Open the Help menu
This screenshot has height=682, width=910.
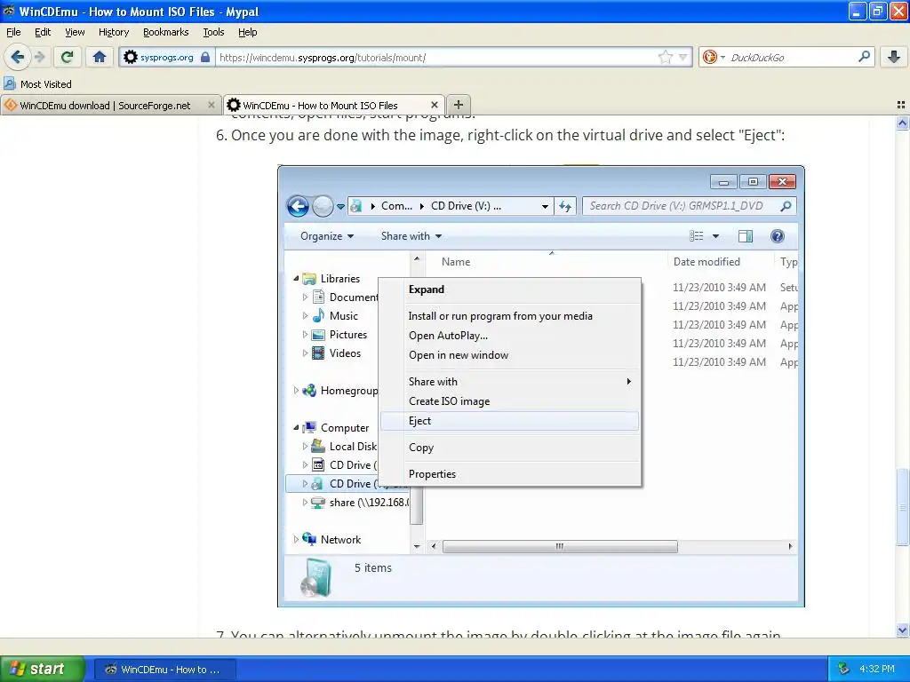tap(248, 32)
